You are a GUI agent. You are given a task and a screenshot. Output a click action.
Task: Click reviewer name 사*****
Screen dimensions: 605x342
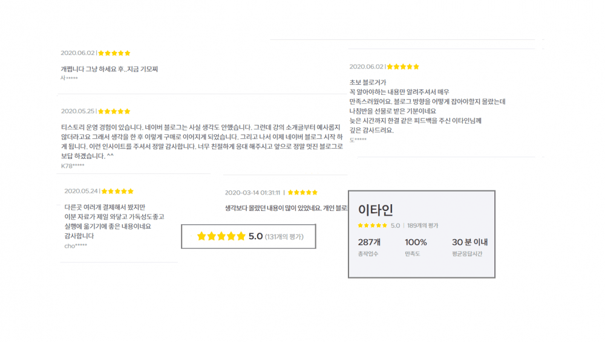(x=69, y=79)
